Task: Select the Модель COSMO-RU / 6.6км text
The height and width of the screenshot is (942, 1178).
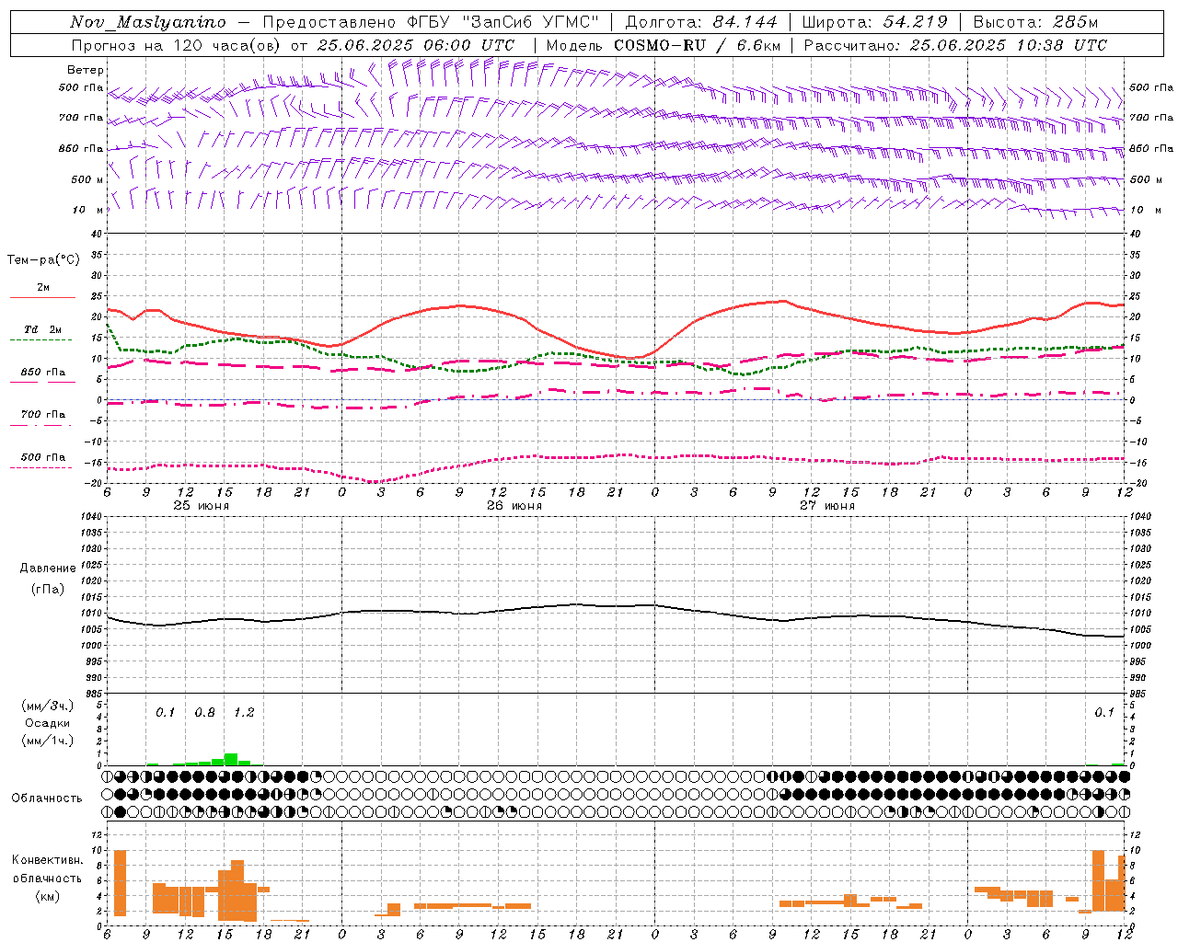Action: coord(663,45)
